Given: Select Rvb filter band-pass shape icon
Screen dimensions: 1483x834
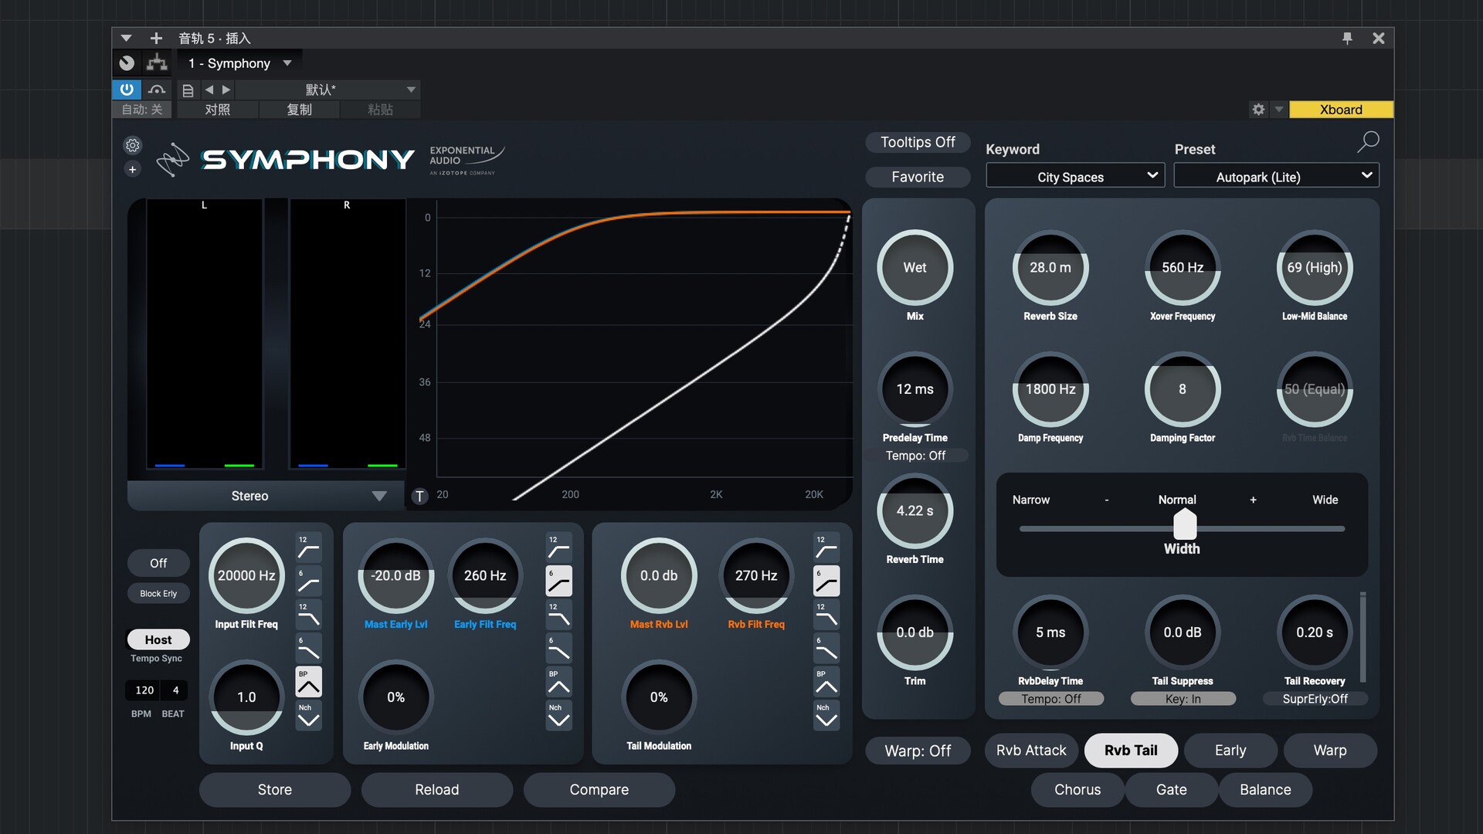Looking at the screenshot, I should 826,683.
